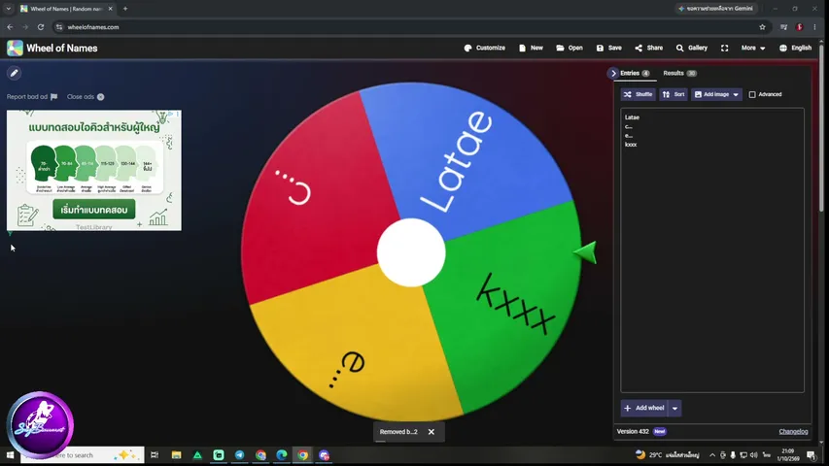Screen dimensions: 829x466
Task: Open the Gallery
Action: point(692,49)
